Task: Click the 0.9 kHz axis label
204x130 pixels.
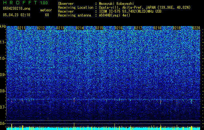Action: [3, 75]
